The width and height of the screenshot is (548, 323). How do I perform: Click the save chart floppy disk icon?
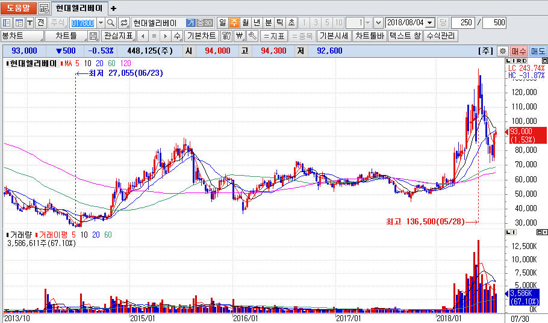click(x=93, y=36)
